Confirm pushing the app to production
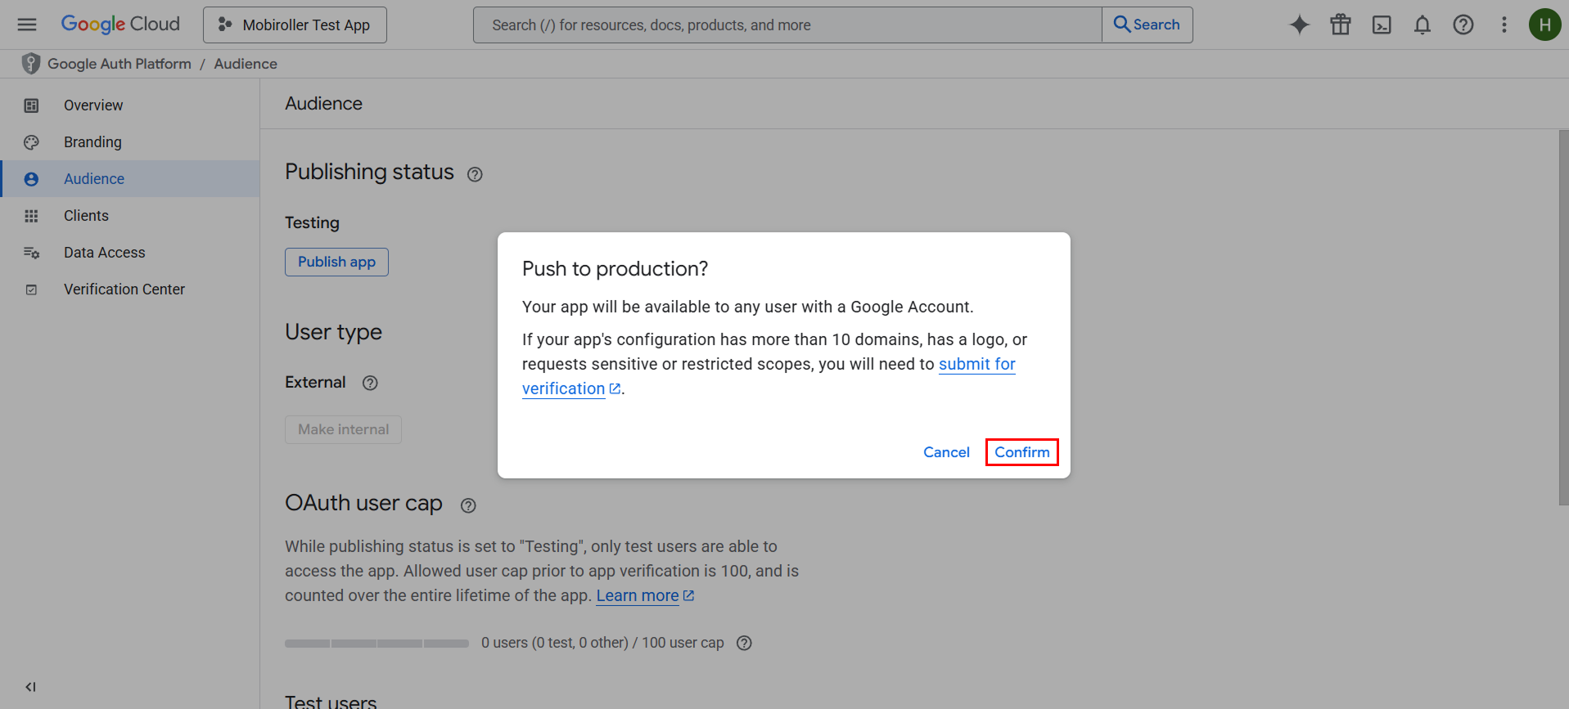 click(x=1022, y=452)
